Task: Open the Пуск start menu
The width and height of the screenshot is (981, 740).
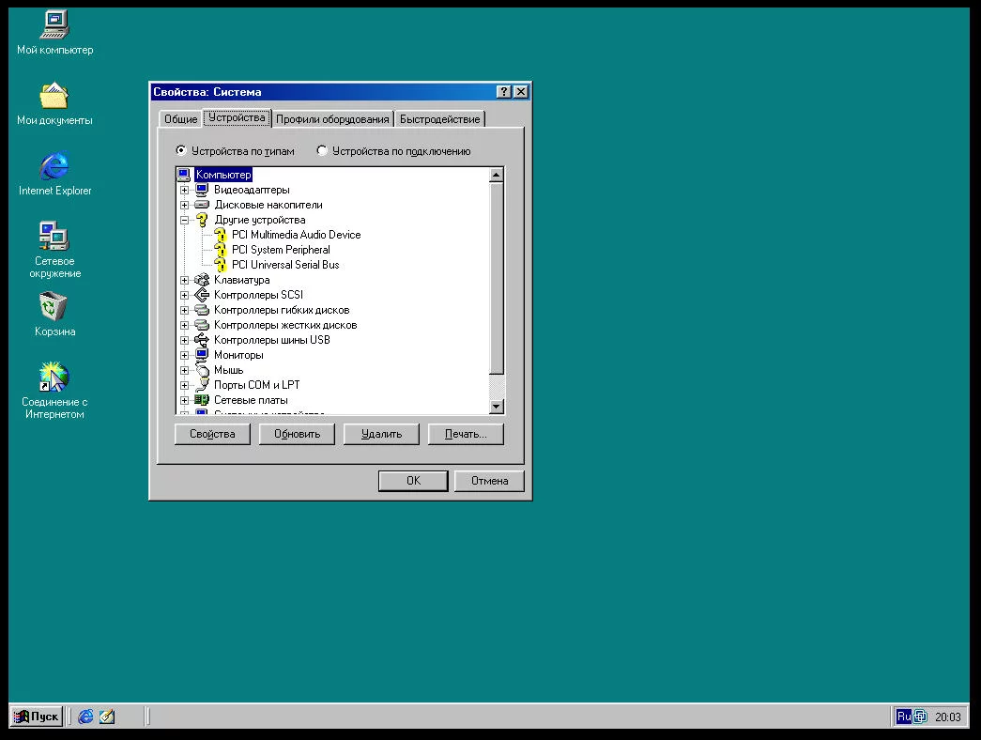Action: click(x=37, y=717)
